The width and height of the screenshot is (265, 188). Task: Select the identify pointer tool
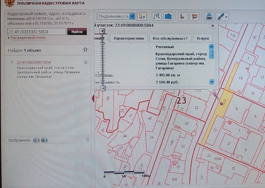(x=142, y=17)
